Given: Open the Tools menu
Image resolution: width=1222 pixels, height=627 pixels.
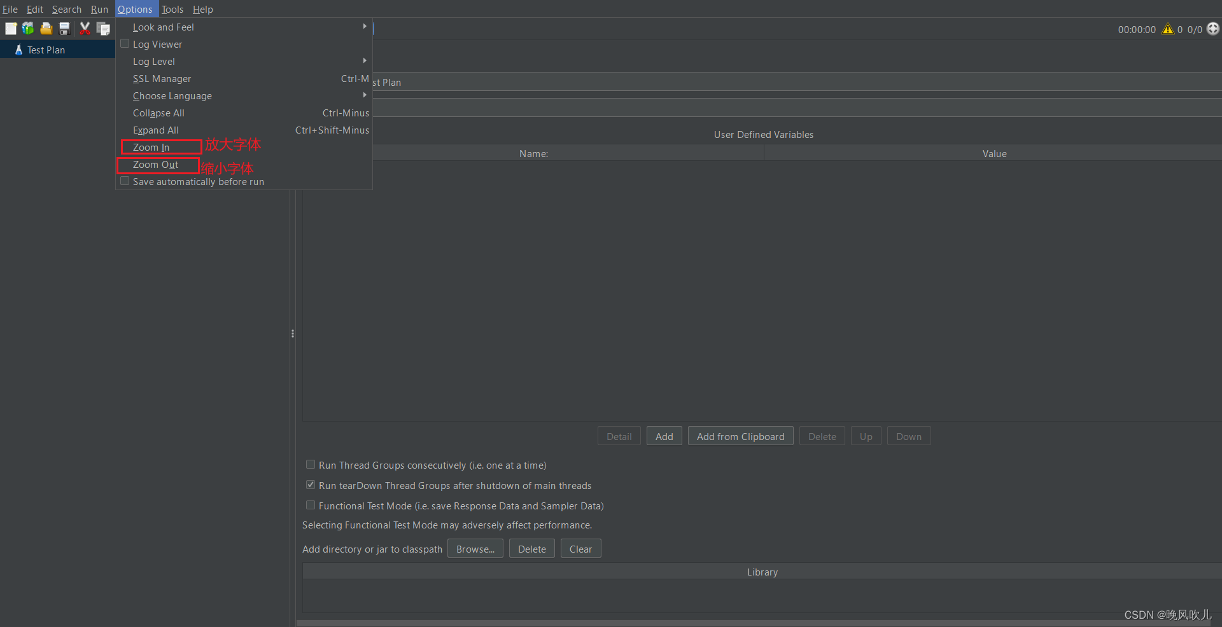Looking at the screenshot, I should [x=172, y=9].
